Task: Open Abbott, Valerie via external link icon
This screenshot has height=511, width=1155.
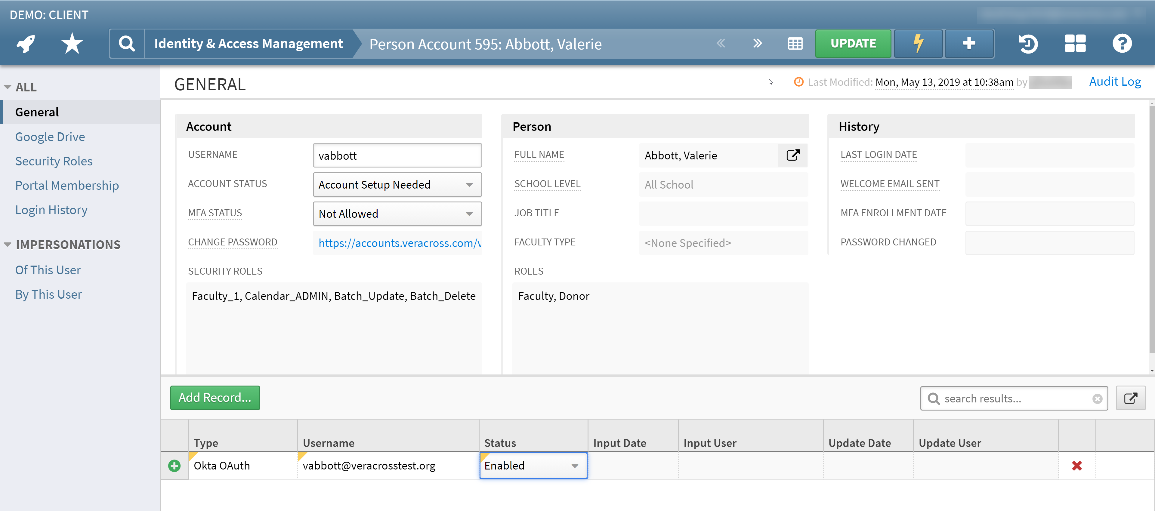Action: (793, 155)
